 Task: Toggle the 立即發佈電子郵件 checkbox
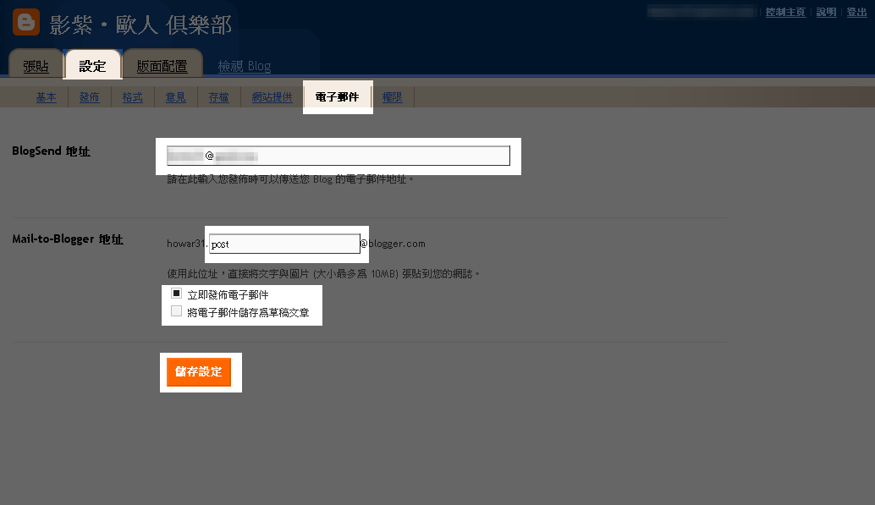[x=177, y=294]
